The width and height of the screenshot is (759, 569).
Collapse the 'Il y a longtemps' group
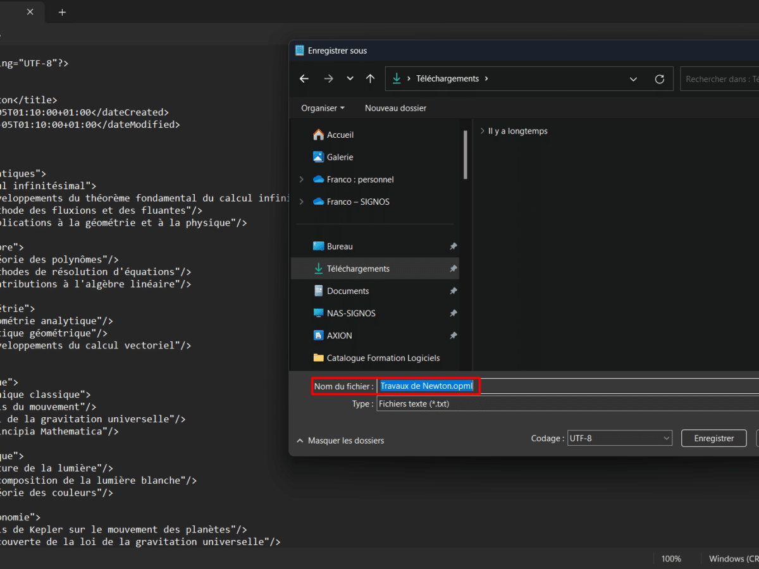(x=483, y=131)
